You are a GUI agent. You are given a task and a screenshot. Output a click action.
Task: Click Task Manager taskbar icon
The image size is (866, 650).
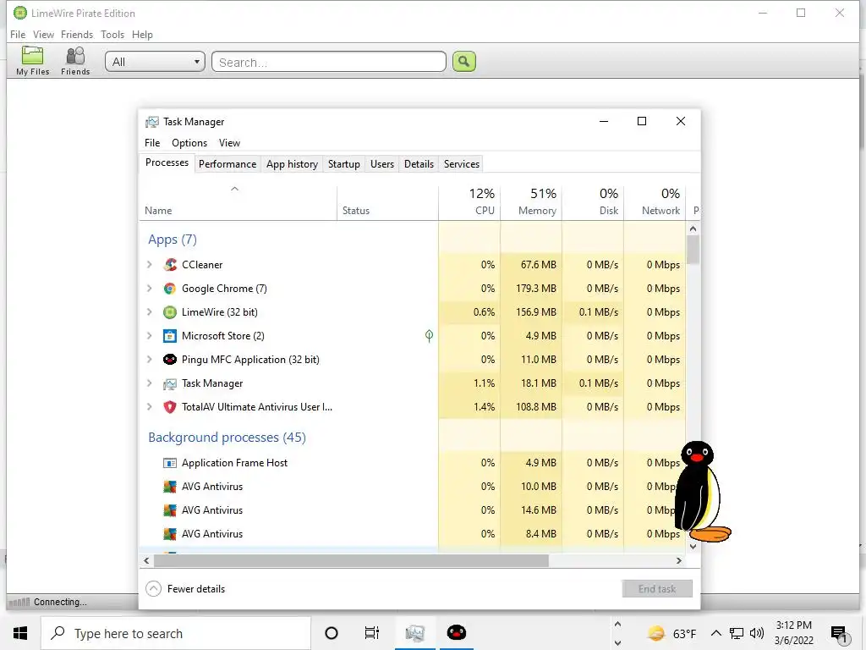click(414, 633)
